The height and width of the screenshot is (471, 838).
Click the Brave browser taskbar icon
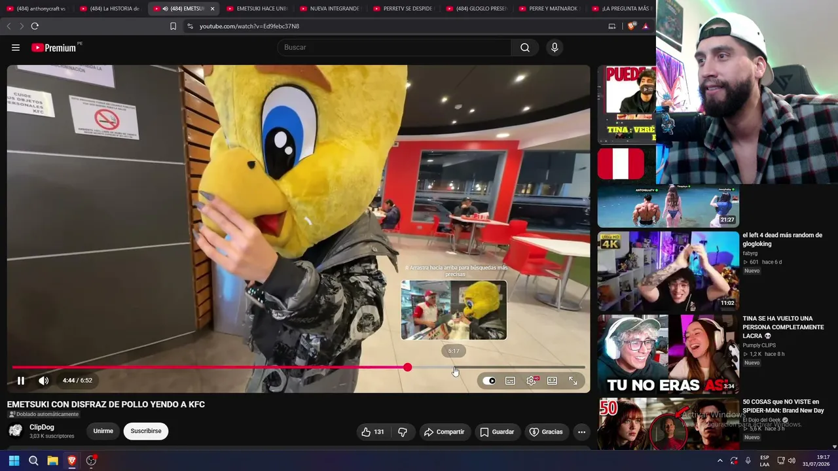coord(72,461)
